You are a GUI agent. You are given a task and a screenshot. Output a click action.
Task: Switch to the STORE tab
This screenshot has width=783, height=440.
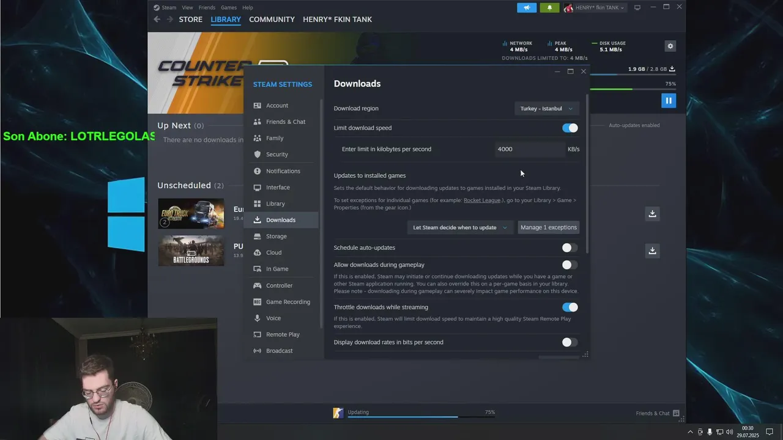click(190, 20)
